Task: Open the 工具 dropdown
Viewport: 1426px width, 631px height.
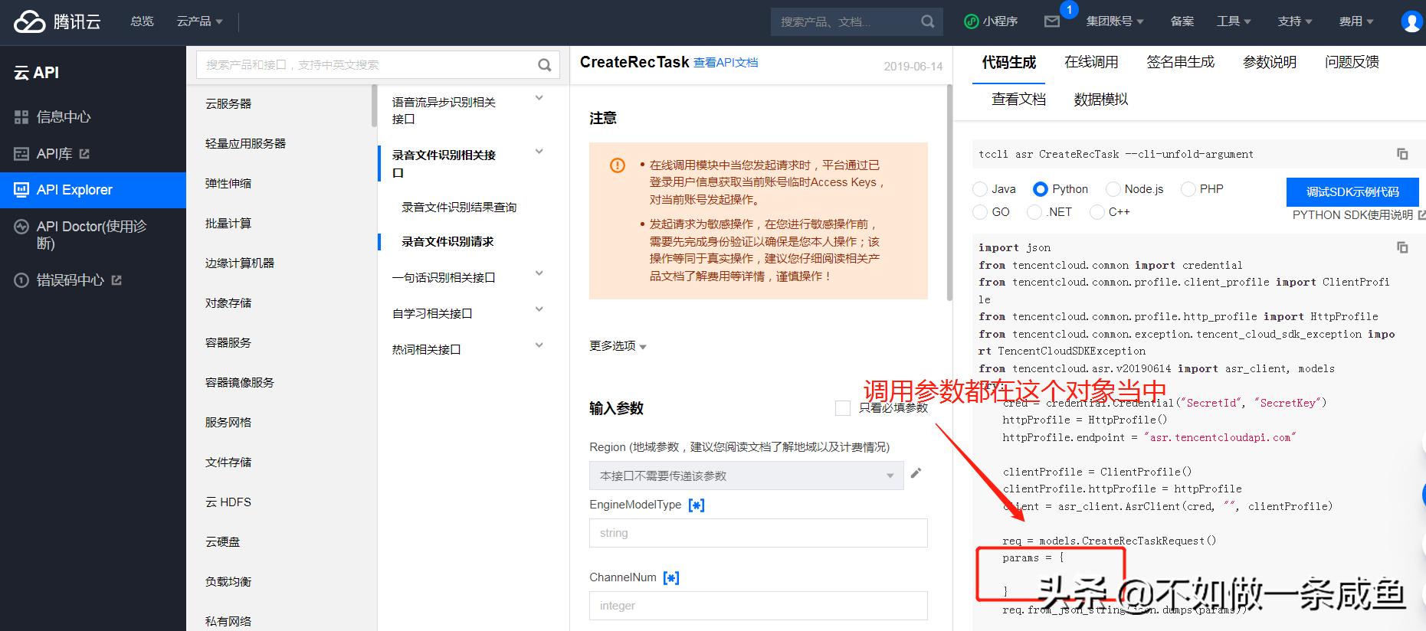Action: 1234,21
